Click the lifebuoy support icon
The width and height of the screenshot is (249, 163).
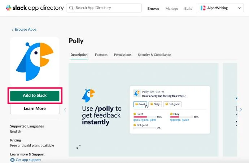(x=12, y=160)
